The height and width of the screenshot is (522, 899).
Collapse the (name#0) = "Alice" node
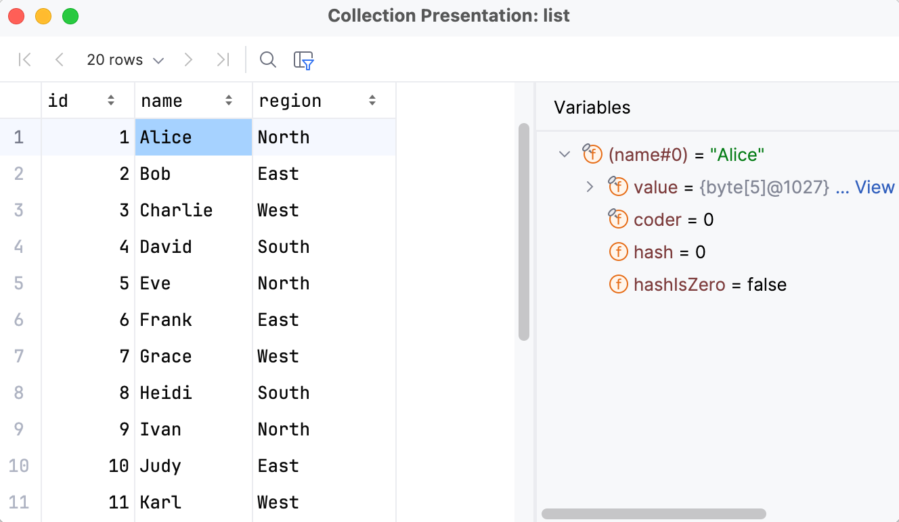[x=565, y=154]
